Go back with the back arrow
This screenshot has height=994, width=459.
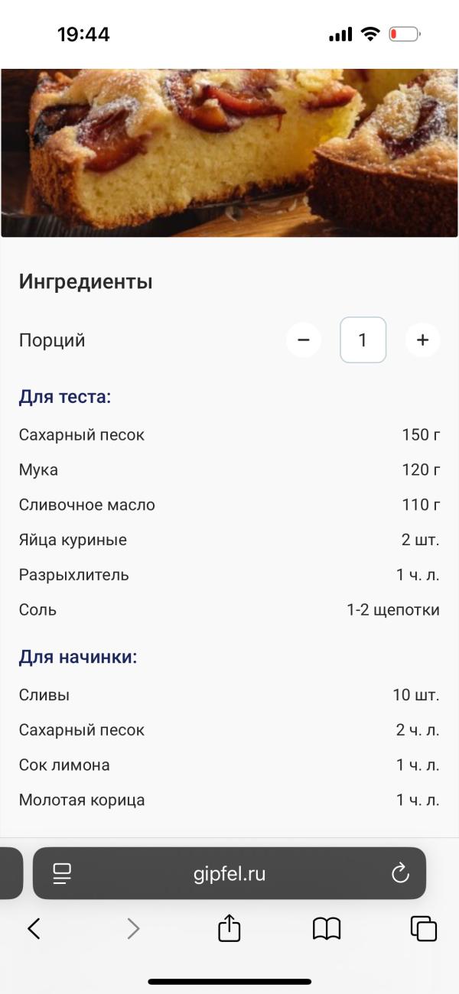click(34, 928)
